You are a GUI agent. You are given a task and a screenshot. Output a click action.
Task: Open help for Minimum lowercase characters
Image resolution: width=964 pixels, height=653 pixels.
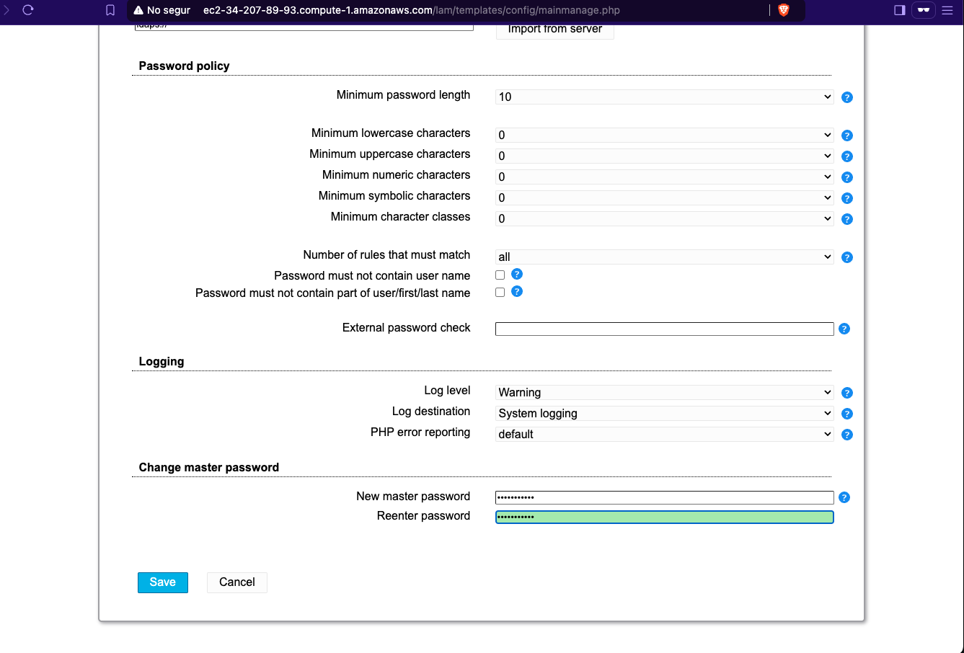pyautogui.click(x=847, y=136)
